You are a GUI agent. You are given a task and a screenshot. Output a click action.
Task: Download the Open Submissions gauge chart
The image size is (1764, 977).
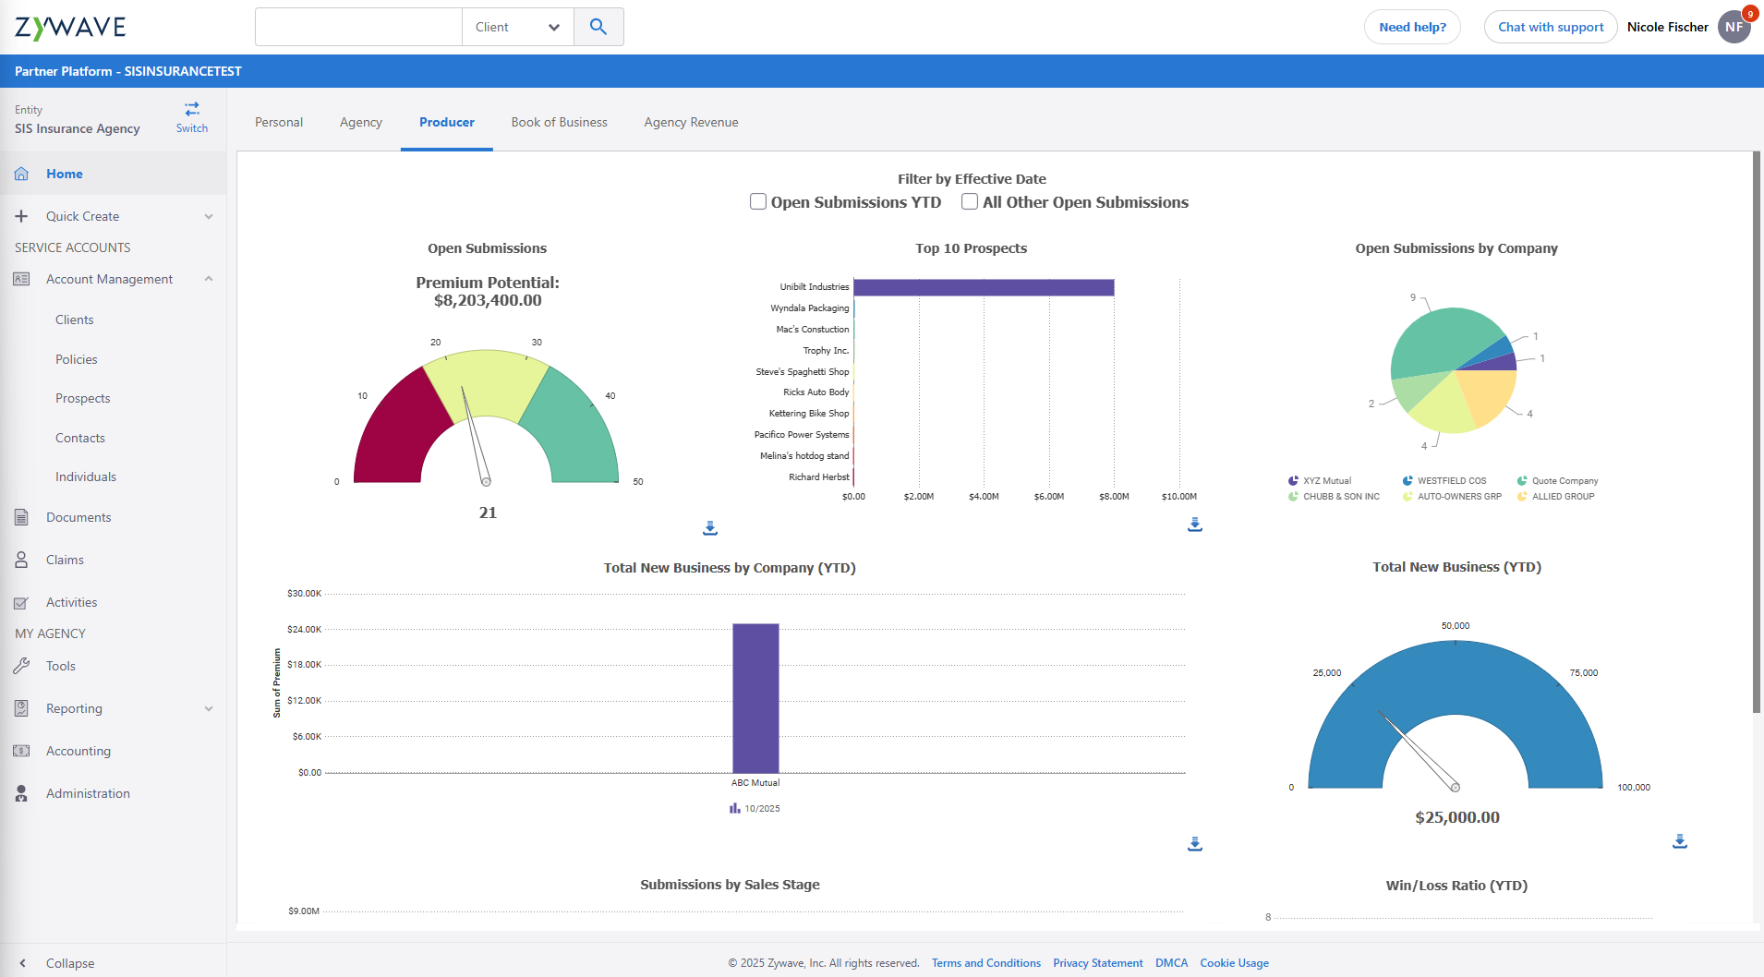pos(709,528)
